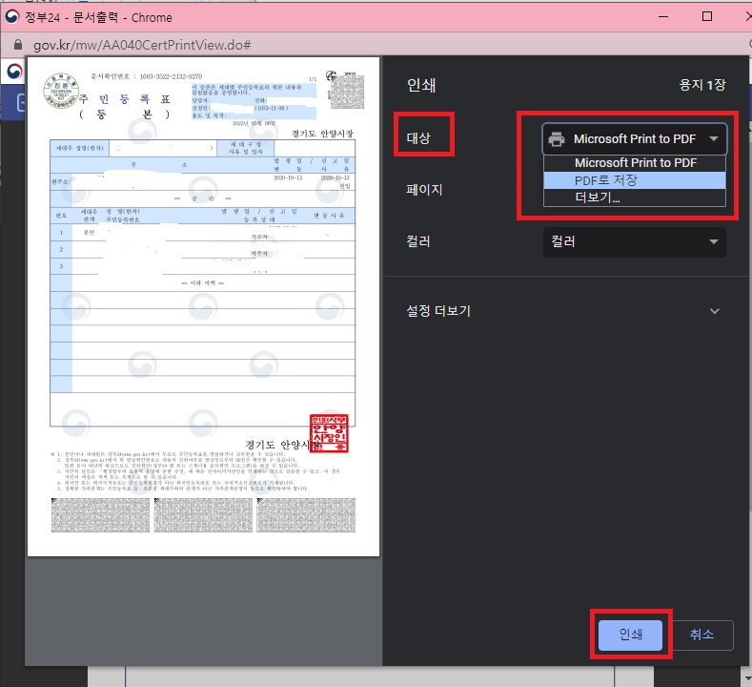Click the '대상' destination label
This screenshot has width=752, height=687.
[418, 138]
